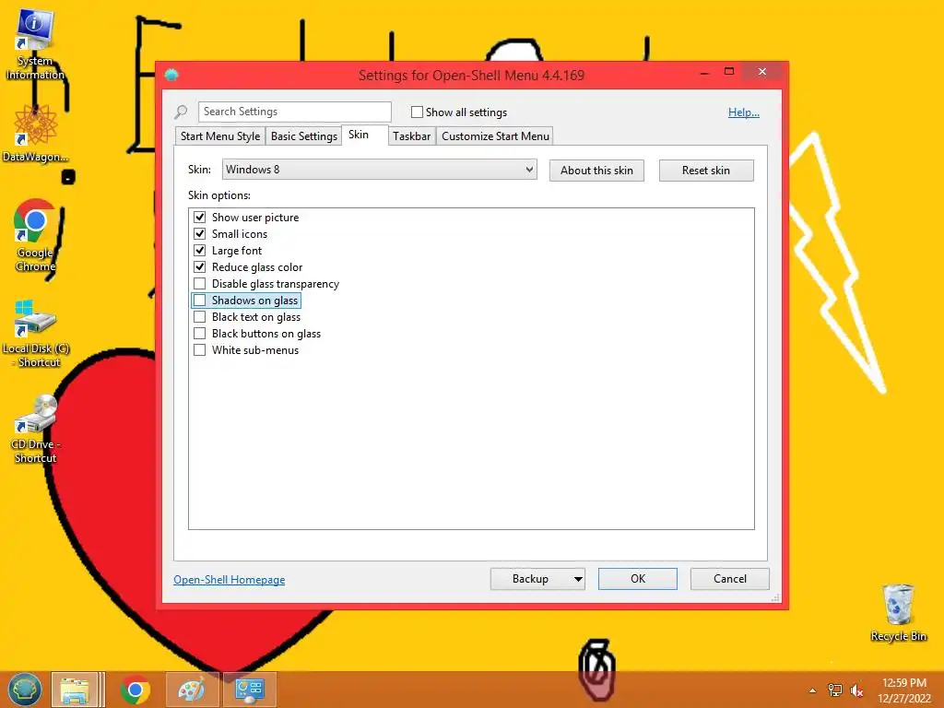Maximize the Open-Shell settings window
Screen dimensions: 944x708
tap(729, 72)
